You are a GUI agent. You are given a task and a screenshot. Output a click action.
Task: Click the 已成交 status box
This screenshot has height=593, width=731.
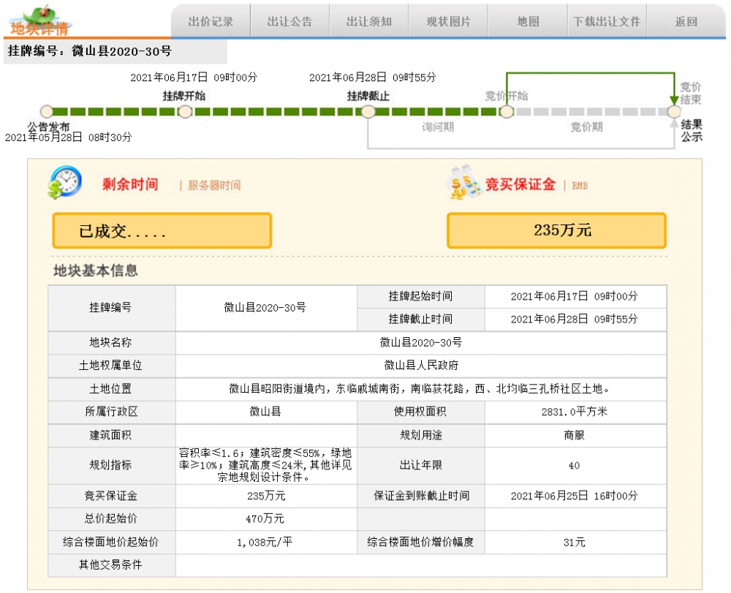(162, 230)
